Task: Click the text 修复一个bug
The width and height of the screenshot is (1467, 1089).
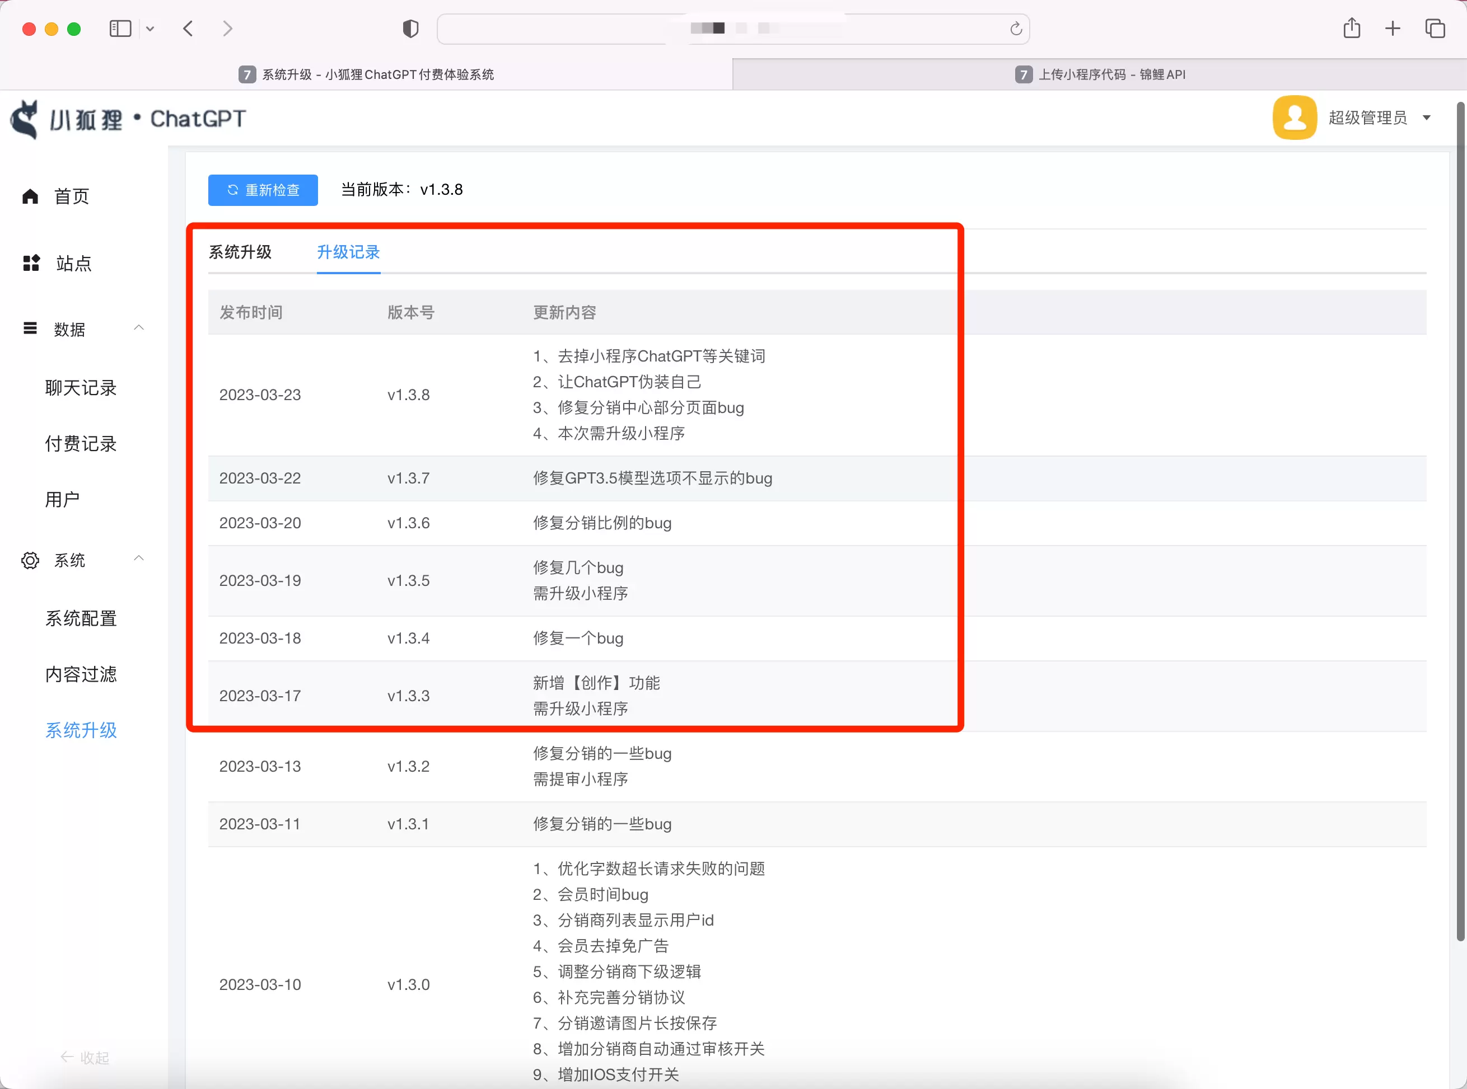Action: click(578, 639)
